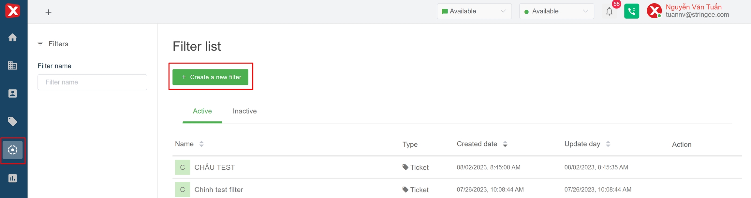
Task: Open the filter settings icon in sidebar
Action: tap(13, 150)
